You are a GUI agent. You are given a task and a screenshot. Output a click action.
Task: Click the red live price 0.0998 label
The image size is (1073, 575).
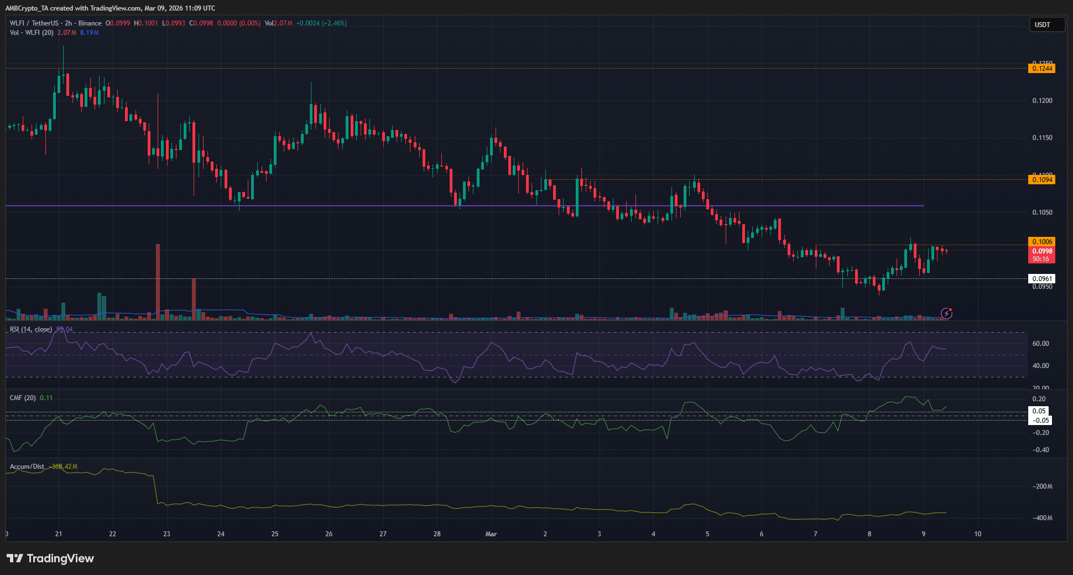pyautogui.click(x=1042, y=250)
